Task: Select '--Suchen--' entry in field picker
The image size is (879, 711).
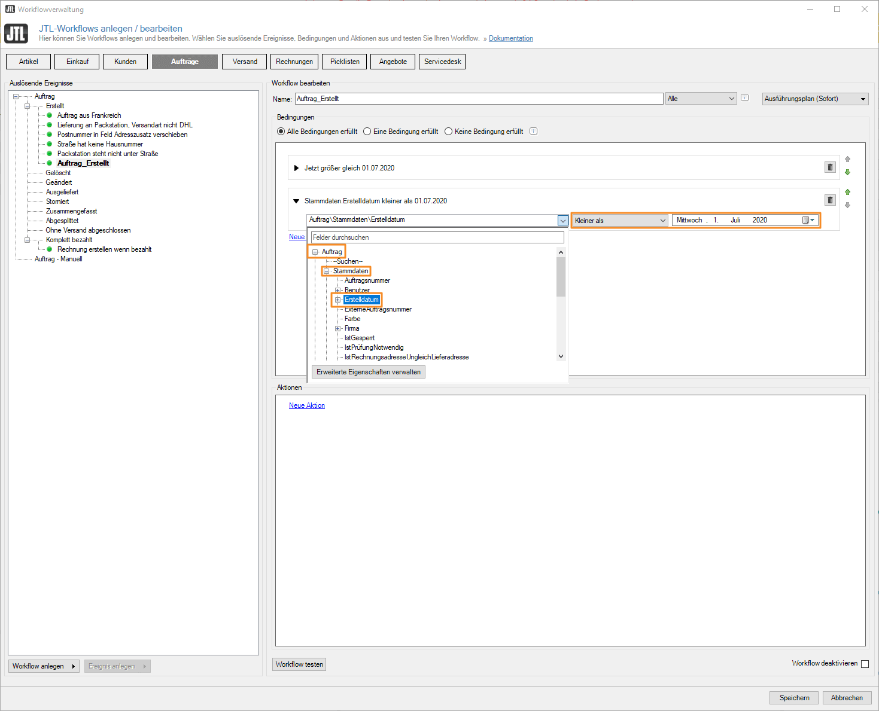Action: pyautogui.click(x=348, y=261)
